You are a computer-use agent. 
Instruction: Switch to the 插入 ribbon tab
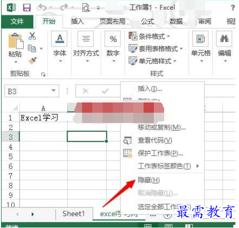pos(77,22)
